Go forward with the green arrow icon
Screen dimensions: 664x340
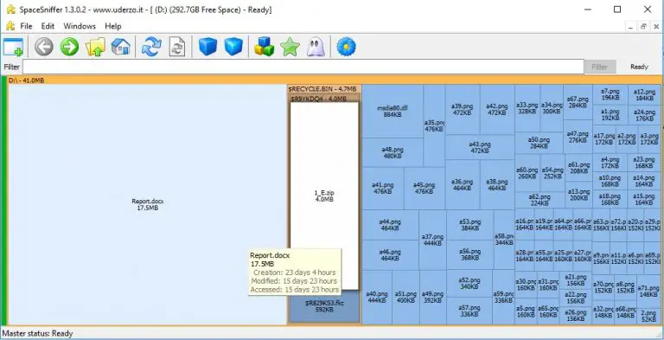[x=69, y=47]
